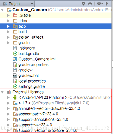Select the color_effect module label
Screen dimensions: 113x134
[x=31, y=37]
